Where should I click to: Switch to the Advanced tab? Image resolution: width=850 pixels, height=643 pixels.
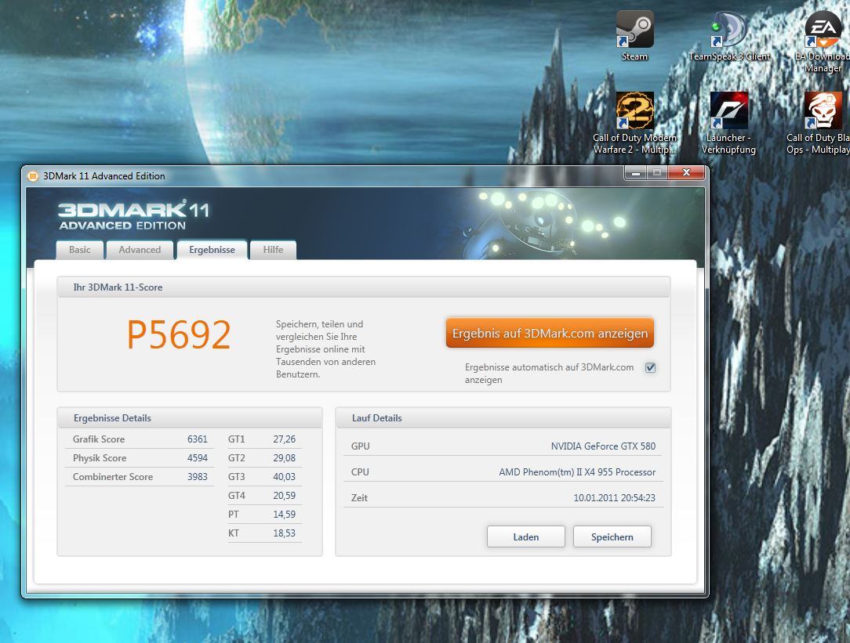click(140, 250)
